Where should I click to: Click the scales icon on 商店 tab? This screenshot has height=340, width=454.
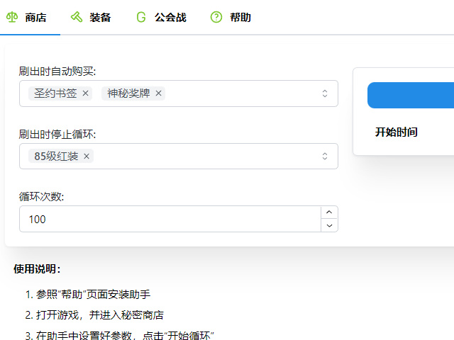tap(12, 17)
